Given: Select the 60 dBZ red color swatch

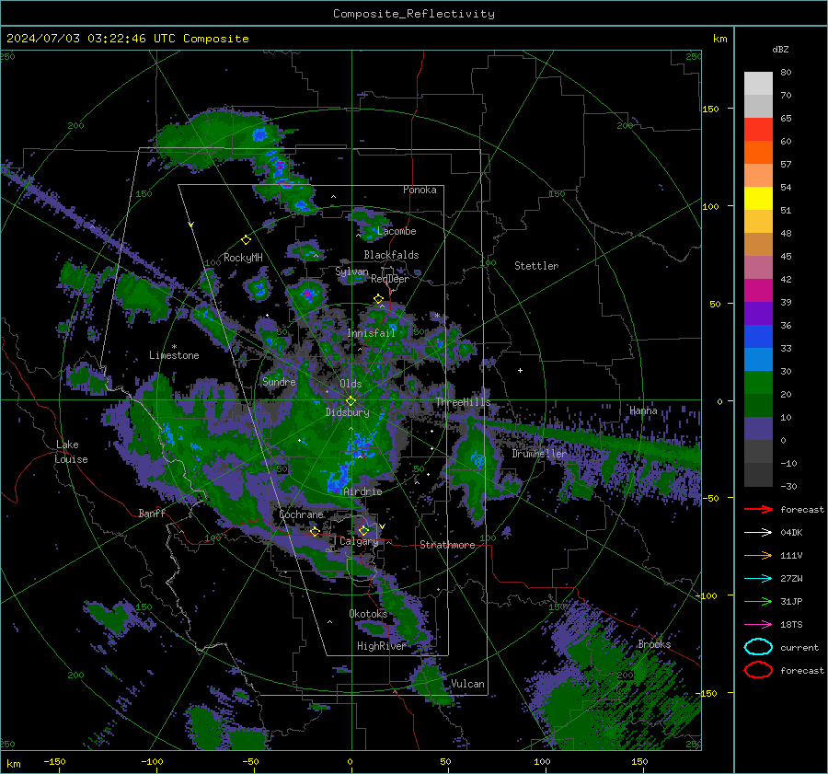Looking at the screenshot, I should [x=758, y=130].
